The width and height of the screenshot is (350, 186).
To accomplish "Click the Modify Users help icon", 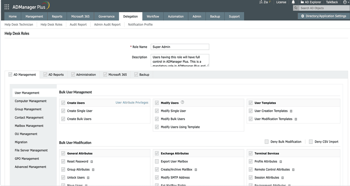I will (x=183, y=102).
